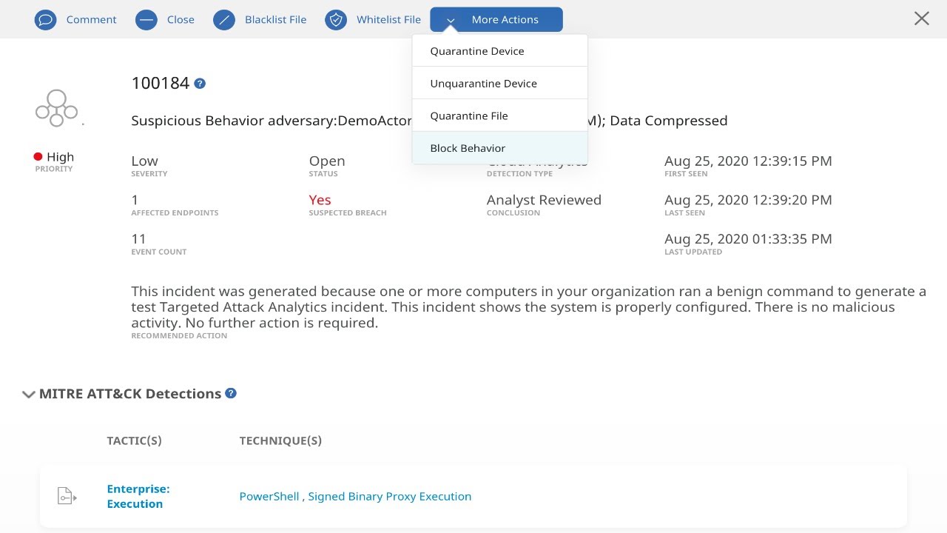The height and width of the screenshot is (533, 947).
Task: Click last seen time 12:39:20 PM
Action: pos(748,200)
